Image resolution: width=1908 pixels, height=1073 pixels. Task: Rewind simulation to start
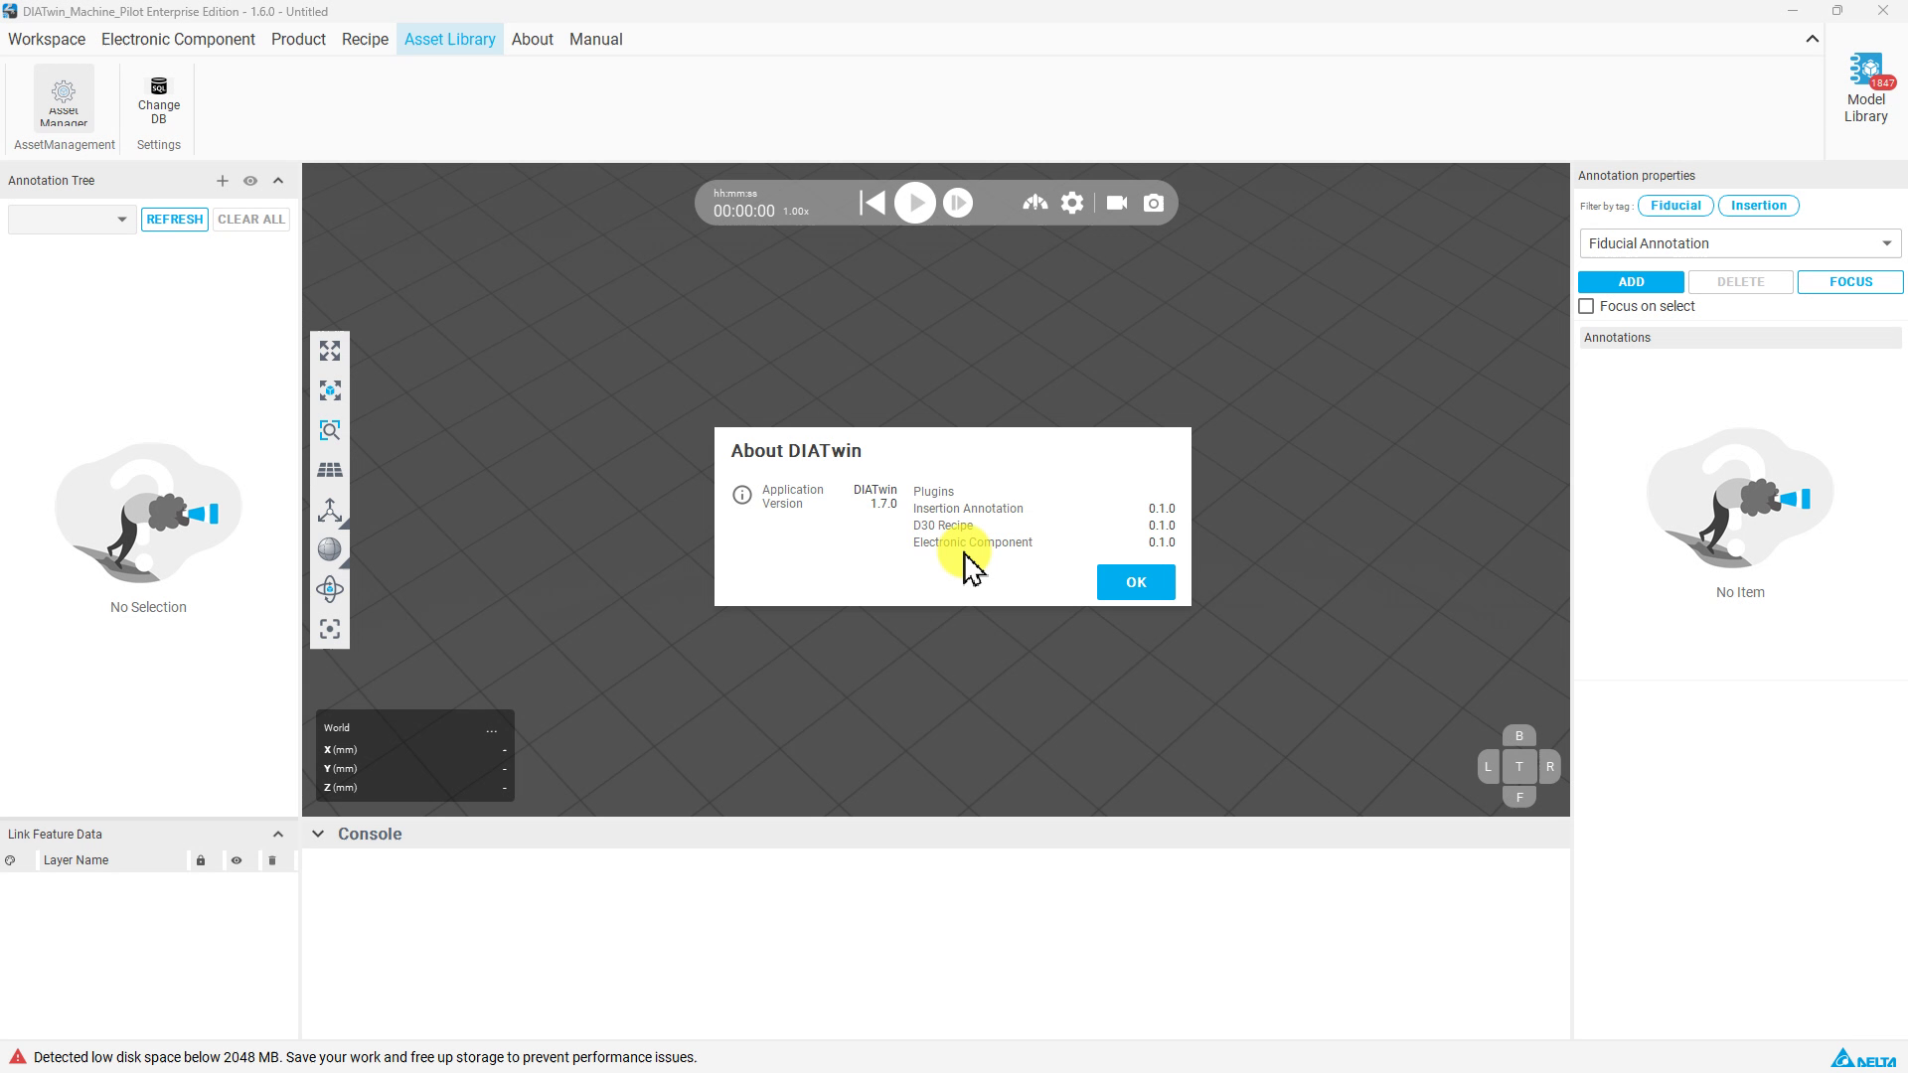873,203
